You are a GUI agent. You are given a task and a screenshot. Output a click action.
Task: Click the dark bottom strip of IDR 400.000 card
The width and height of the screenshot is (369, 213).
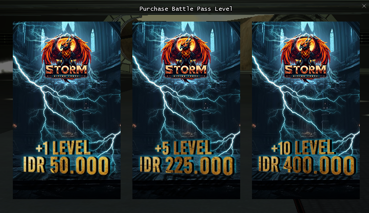pos(306,190)
